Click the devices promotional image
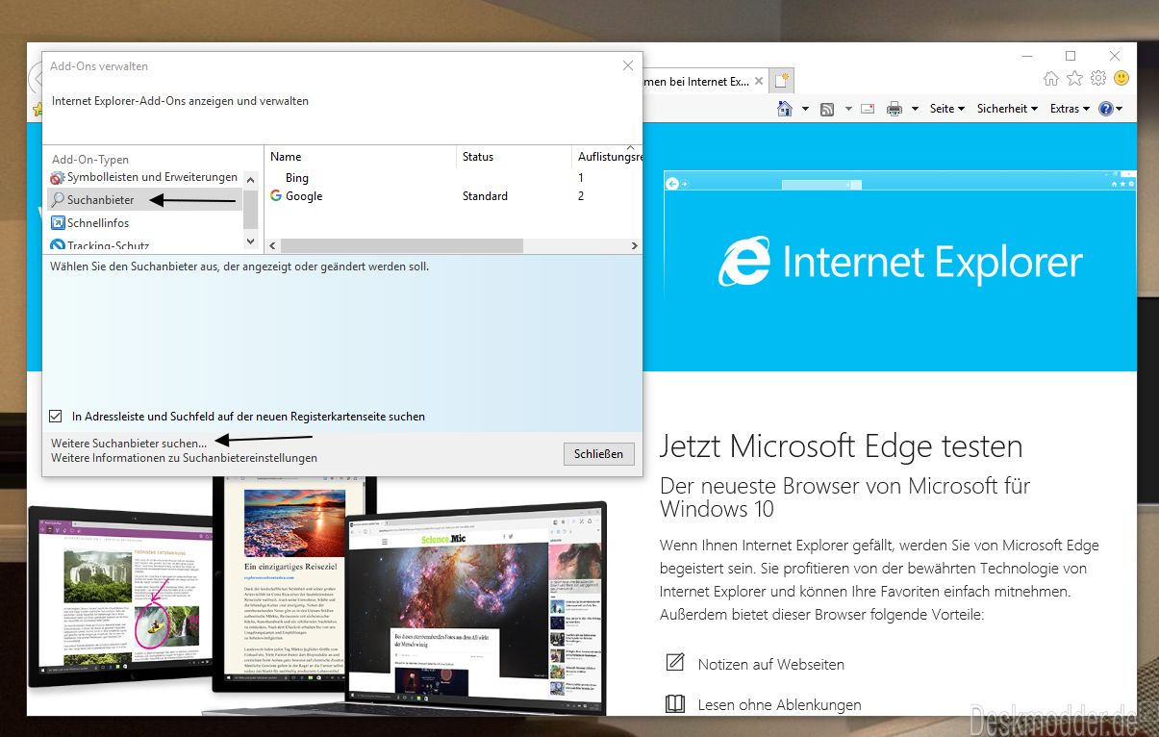 (317, 597)
